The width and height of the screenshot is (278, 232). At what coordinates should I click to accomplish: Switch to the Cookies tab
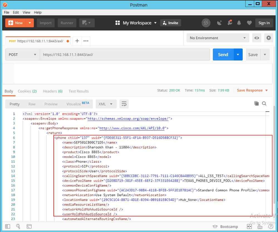click(27, 91)
